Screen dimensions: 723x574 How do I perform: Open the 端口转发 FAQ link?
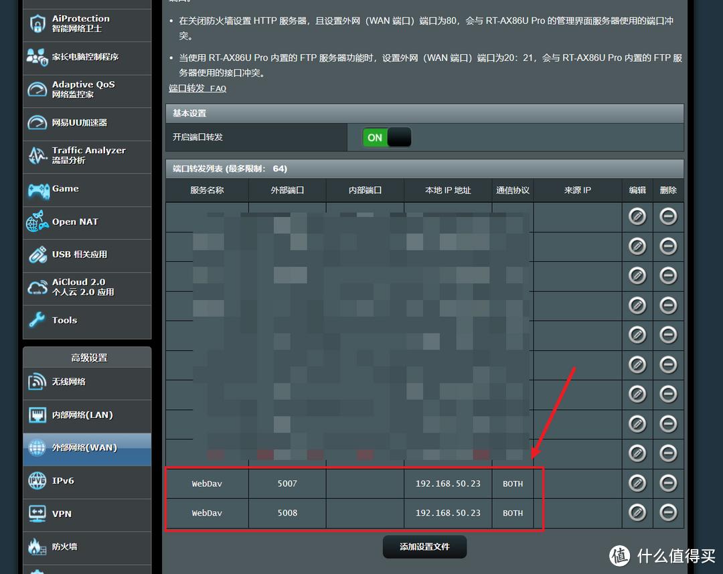point(197,88)
